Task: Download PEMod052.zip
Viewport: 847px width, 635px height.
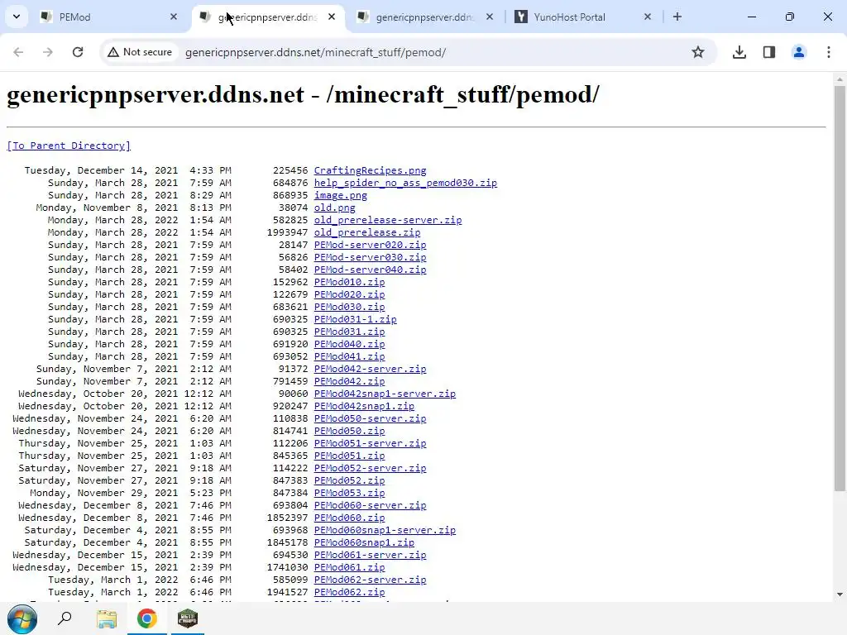Action: [x=350, y=480]
